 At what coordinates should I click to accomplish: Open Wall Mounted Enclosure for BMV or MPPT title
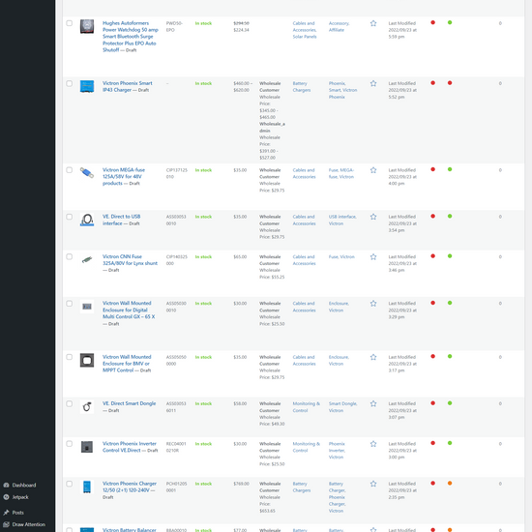[127, 364]
